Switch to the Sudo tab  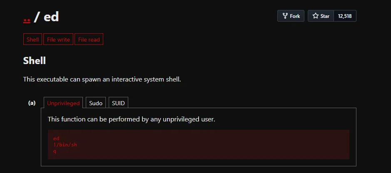click(96, 103)
